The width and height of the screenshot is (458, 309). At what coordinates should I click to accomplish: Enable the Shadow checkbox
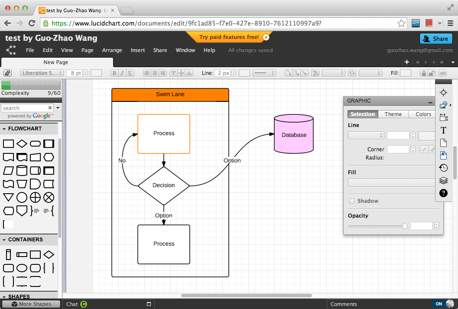(x=352, y=201)
